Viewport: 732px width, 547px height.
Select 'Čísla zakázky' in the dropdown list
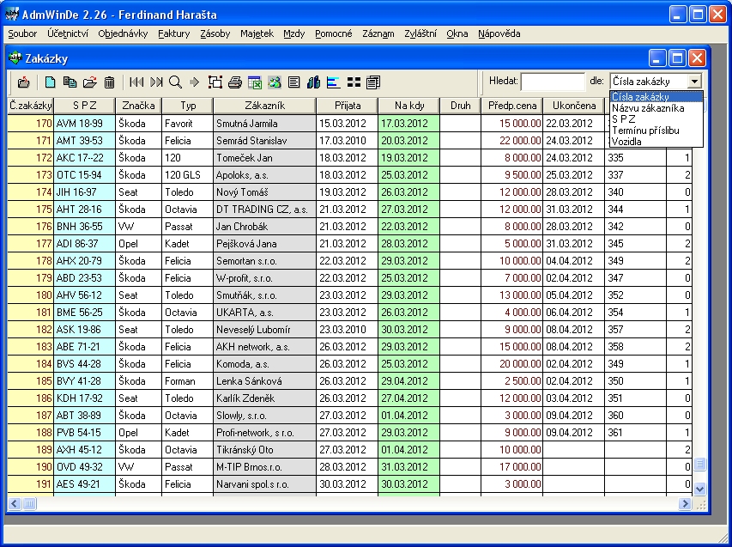656,97
